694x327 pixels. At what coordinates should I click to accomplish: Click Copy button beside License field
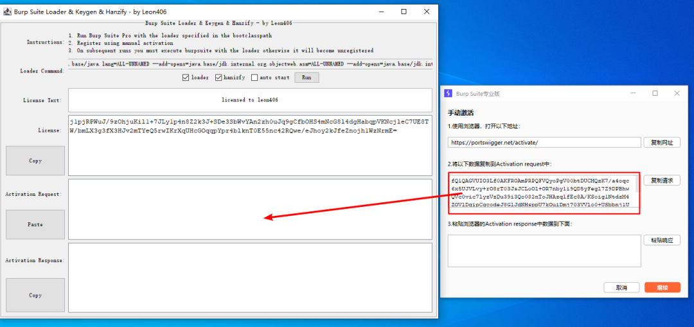point(35,161)
